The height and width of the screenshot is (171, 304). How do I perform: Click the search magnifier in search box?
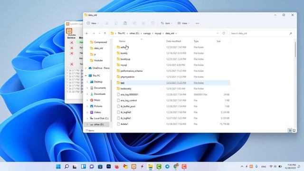291,33
